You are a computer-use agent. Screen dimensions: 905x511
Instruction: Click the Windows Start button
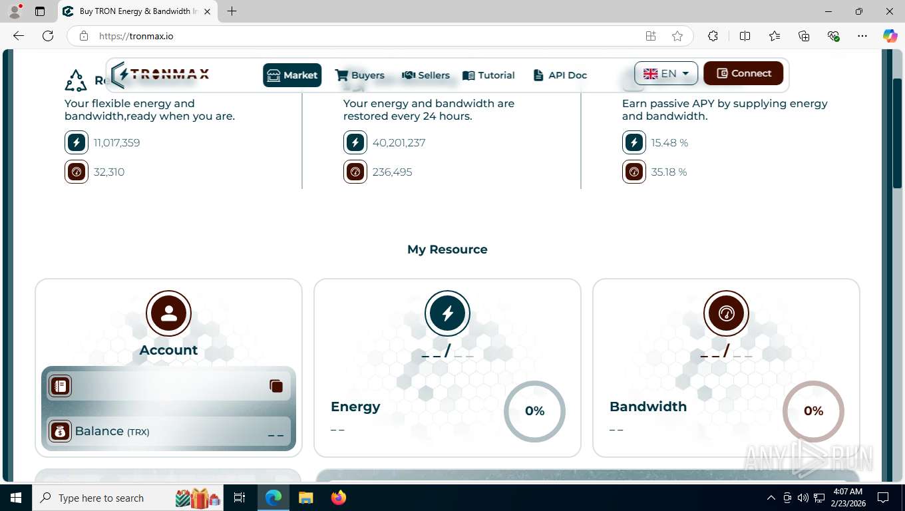tap(16, 498)
